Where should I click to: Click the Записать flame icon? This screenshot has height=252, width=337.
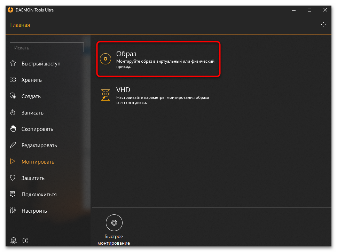(x=13, y=112)
